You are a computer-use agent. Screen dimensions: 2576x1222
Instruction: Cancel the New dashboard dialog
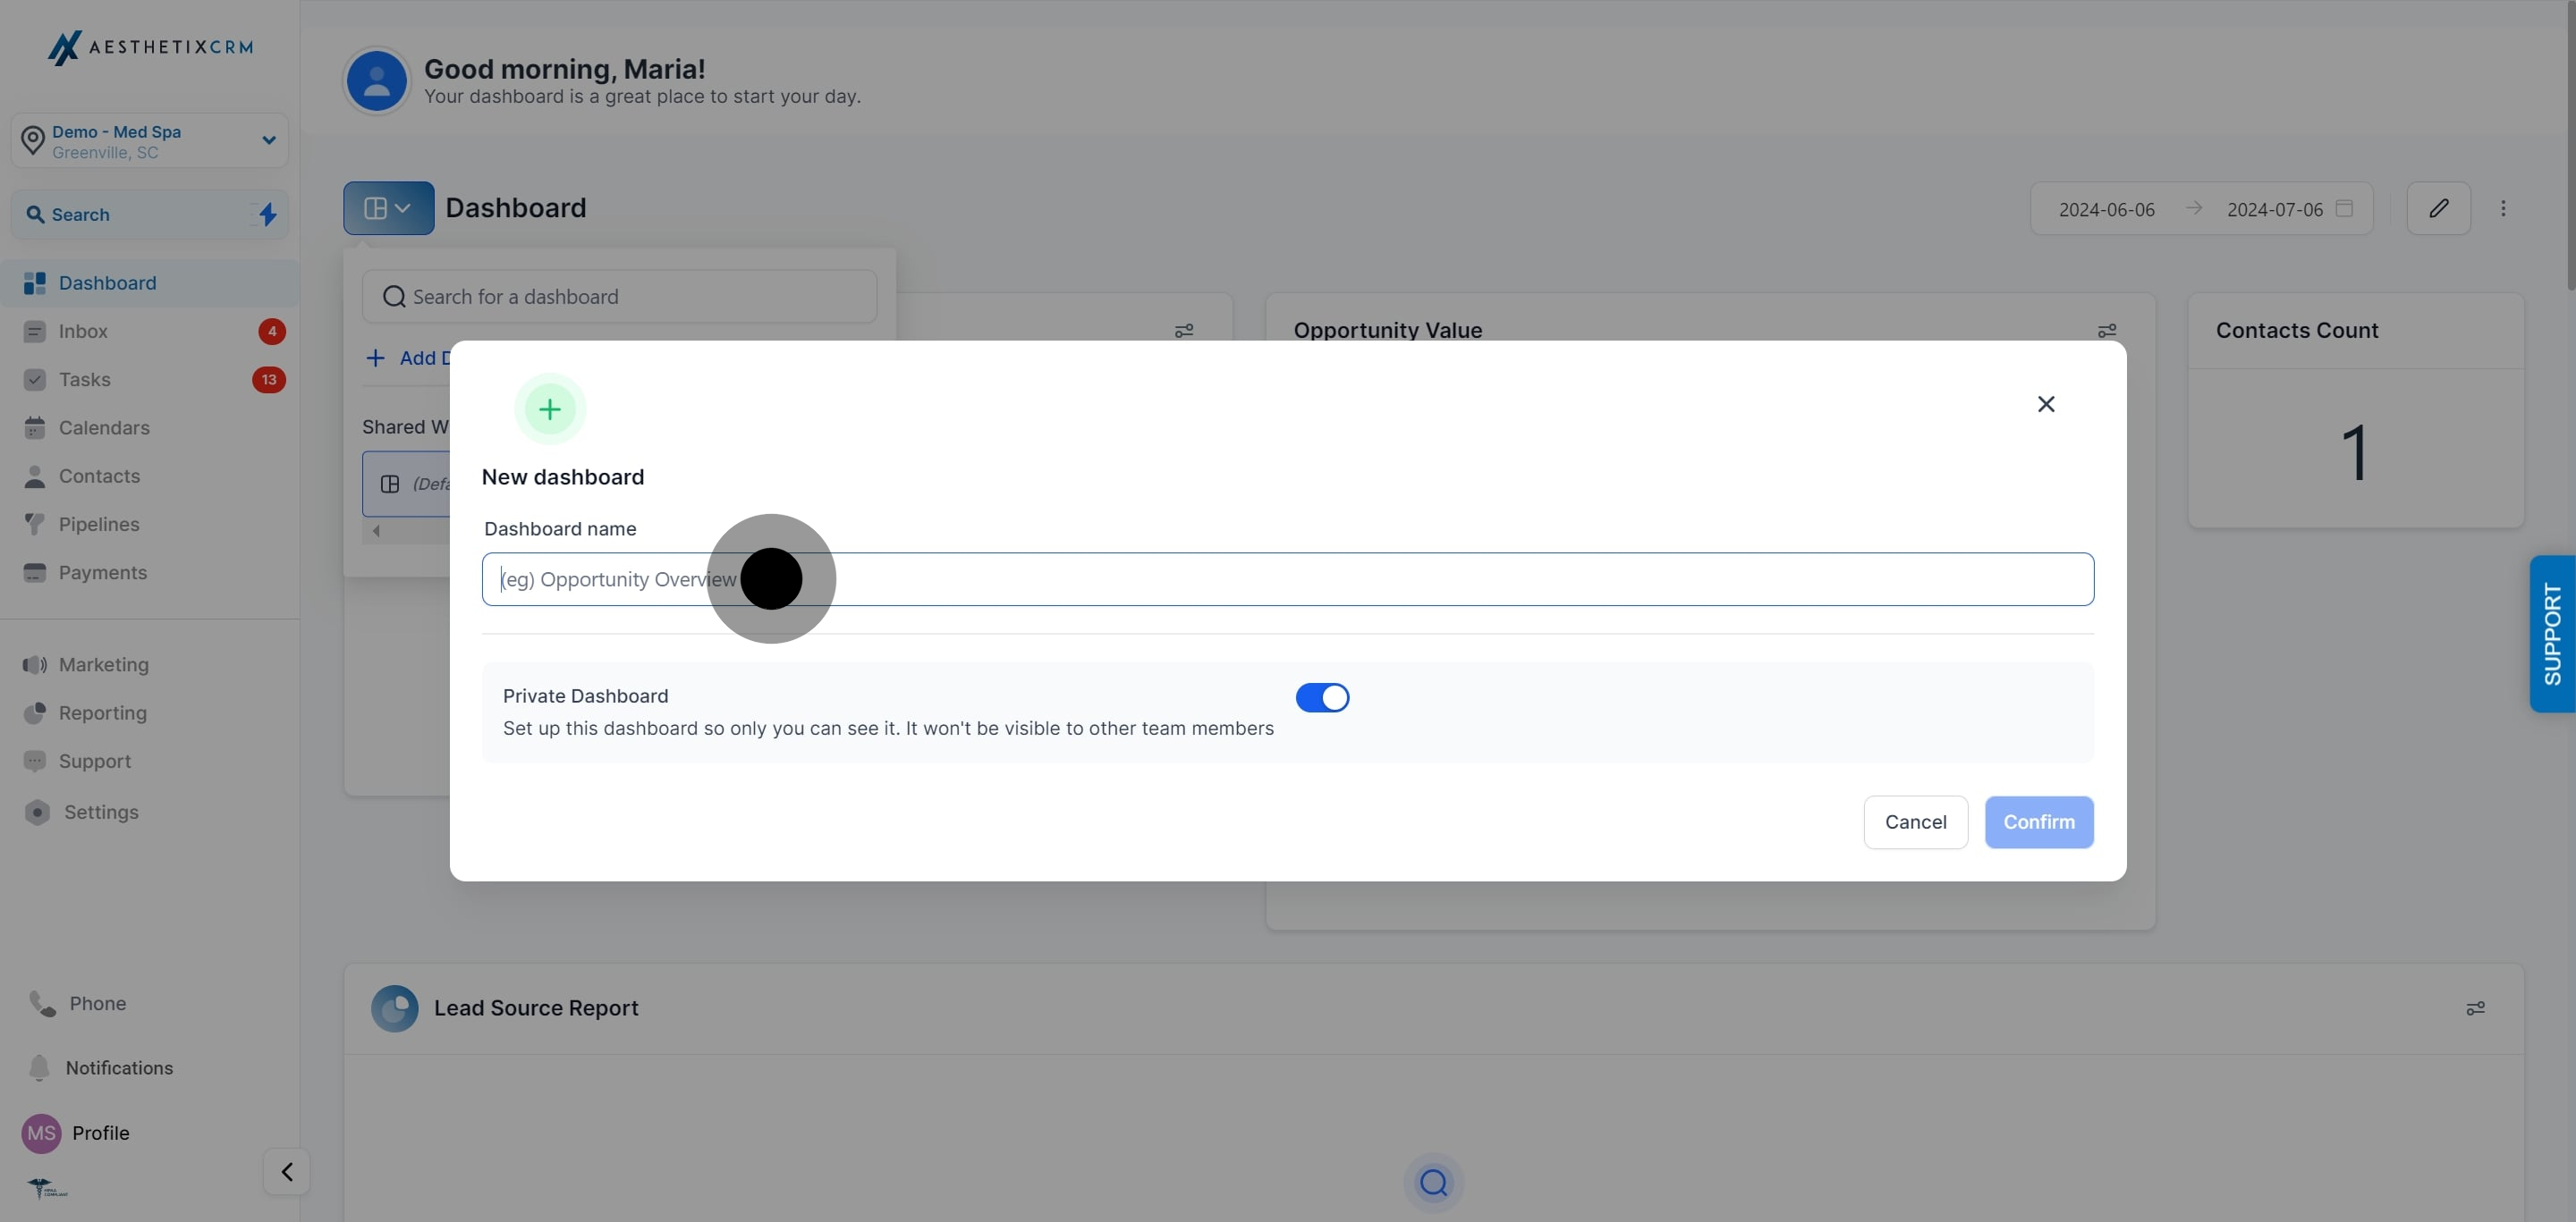click(1915, 822)
